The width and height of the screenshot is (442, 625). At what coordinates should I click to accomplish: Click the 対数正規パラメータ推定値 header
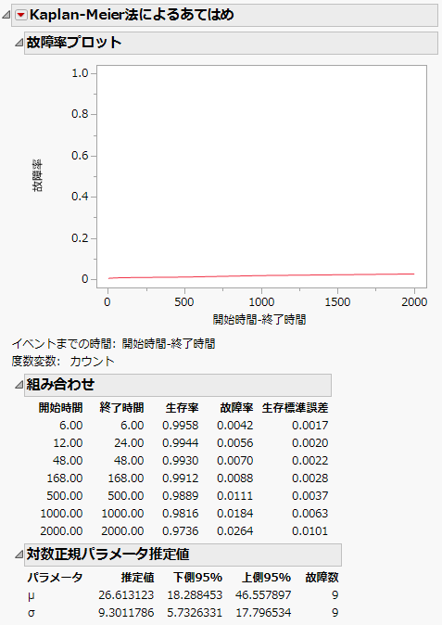click(x=183, y=555)
